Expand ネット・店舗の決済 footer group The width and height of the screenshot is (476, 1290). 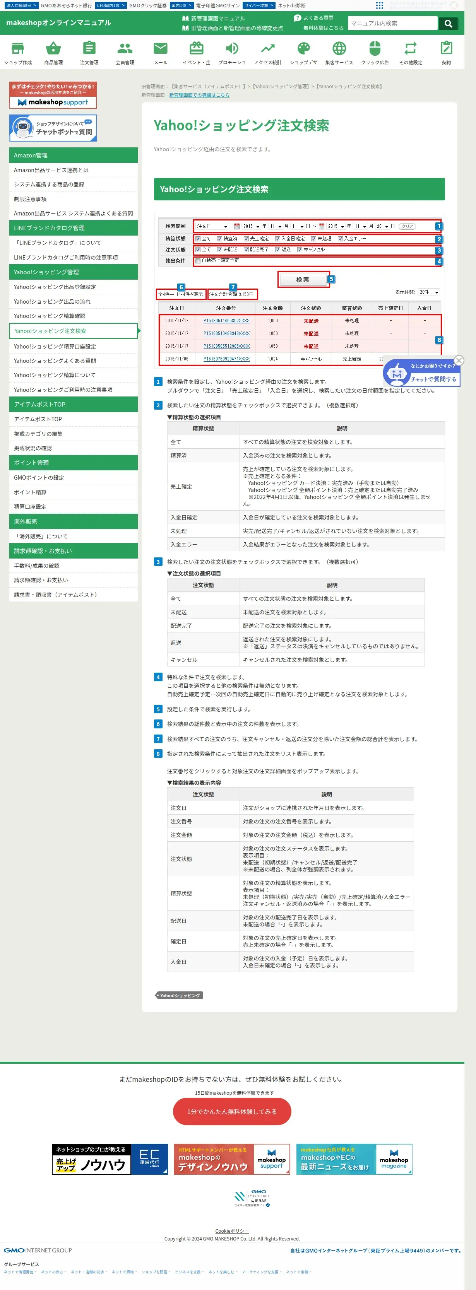(x=89, y=1271)
